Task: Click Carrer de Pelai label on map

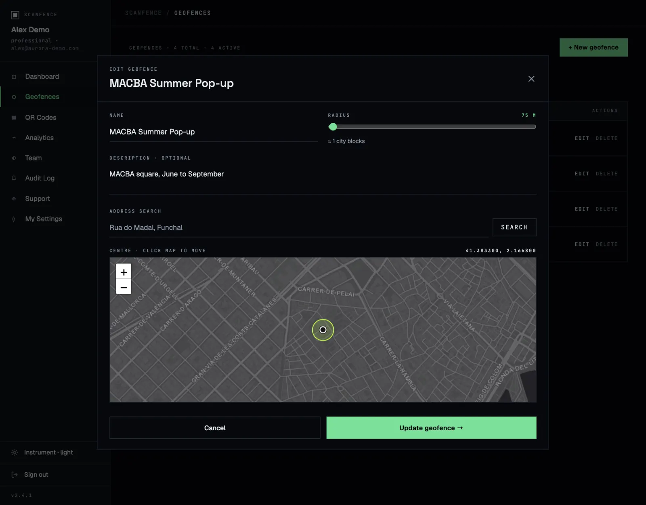Action: click(326, 292)
